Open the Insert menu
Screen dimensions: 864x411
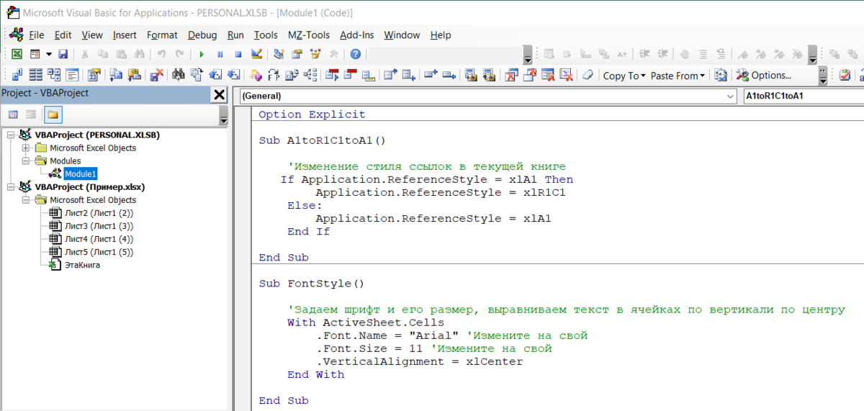pos(125,35)
